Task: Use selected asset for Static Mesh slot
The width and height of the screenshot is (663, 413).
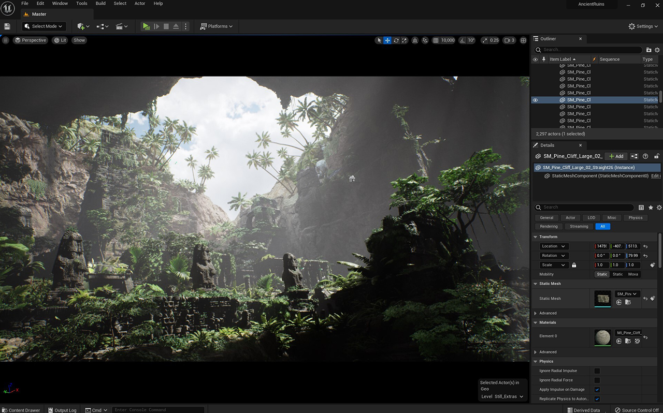Action: tap(619, 302)
